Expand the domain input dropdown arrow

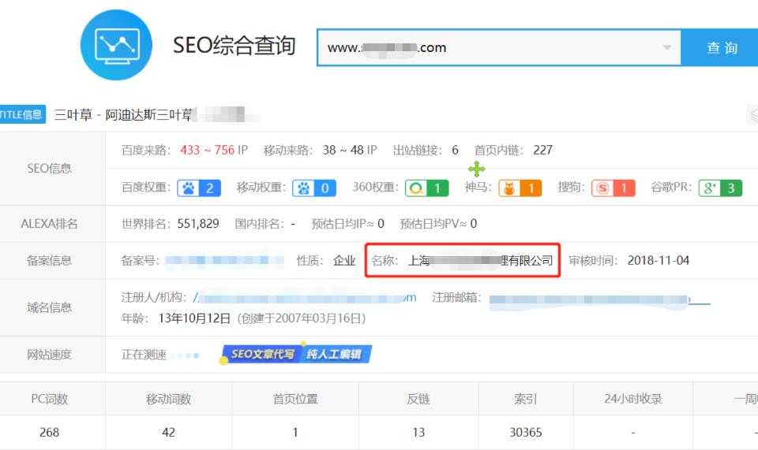click(x=668, y=48)
